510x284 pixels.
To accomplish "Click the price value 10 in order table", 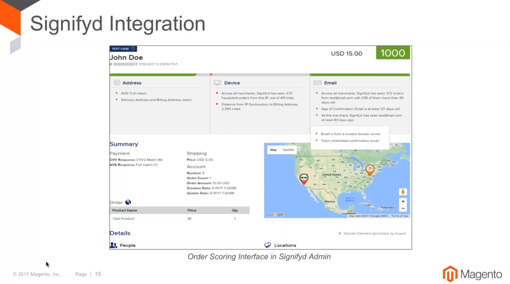I will 189,219.
